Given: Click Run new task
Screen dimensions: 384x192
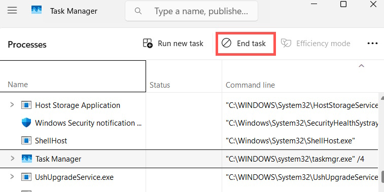Looking at the screenshot, I should point(173,44).
